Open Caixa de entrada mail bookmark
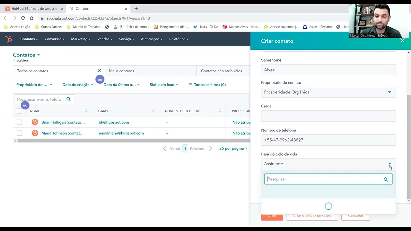411x231 pixels. click(131, 27)
